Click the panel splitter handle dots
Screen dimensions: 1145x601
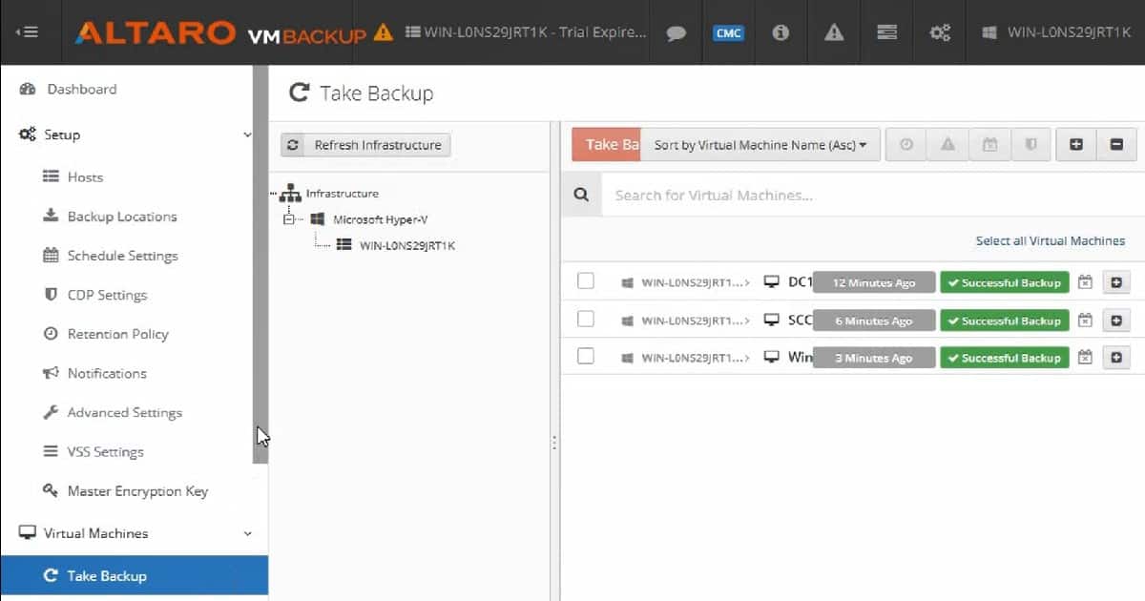click(x=554, y=444)
